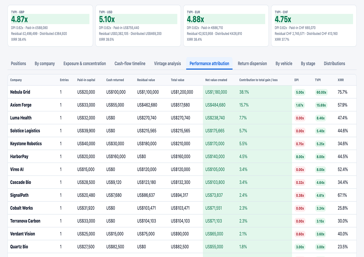
Task: Click Terranova Carbon's 3.15x TVPI badge
Action: pos(320,221)
